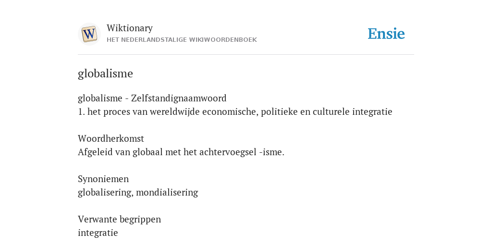Click the globalisme heading
The height and width of the screenshot is (246, 492).
[105, 74]
